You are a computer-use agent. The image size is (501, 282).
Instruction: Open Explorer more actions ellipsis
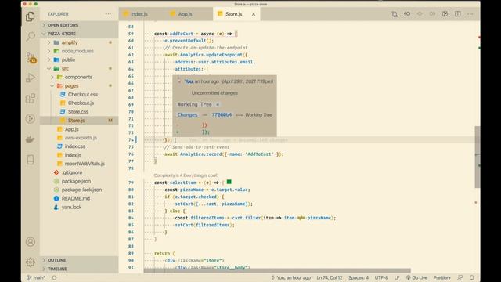tap(108, 14)
